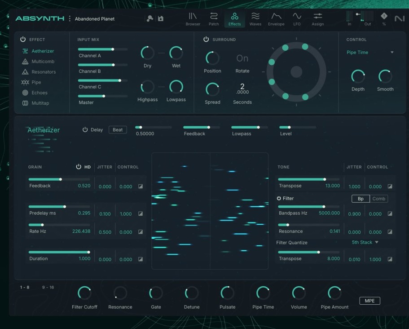This screenshot has height=329, width=409.
Task: Click control assign icon in Duration row
Action: point(141,259)
